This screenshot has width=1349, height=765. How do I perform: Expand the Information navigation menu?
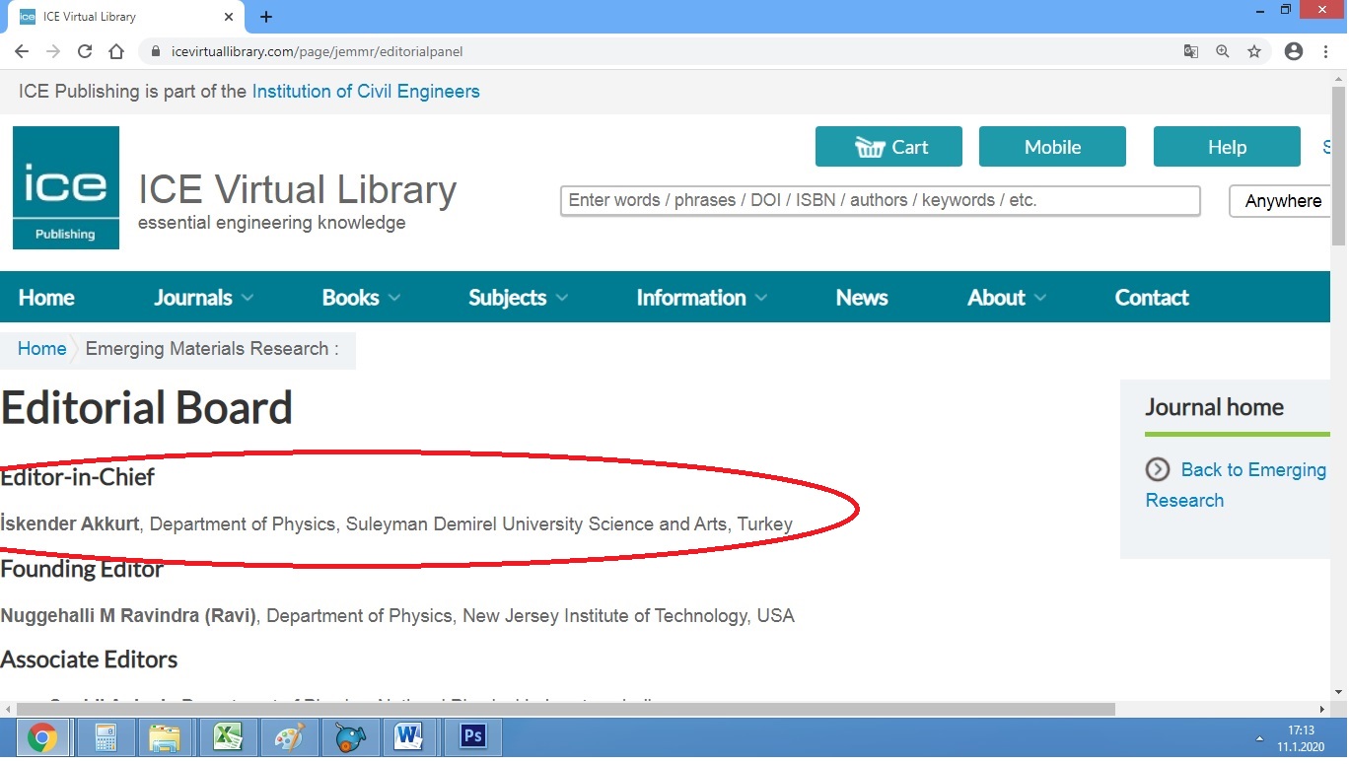point(702,298)
